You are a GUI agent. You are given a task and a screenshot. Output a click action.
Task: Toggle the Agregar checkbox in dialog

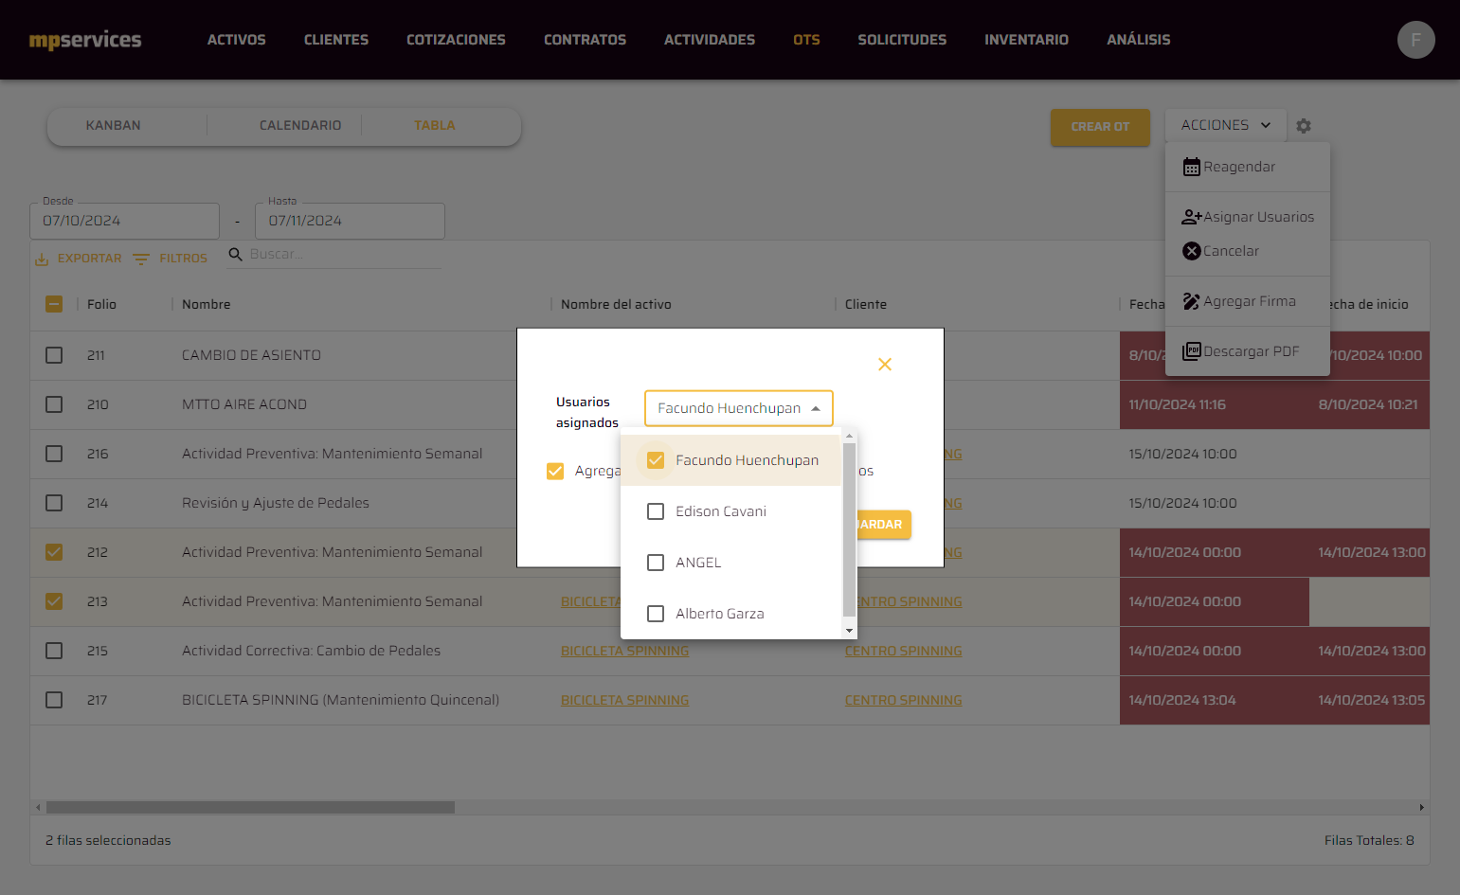point(555,471)
